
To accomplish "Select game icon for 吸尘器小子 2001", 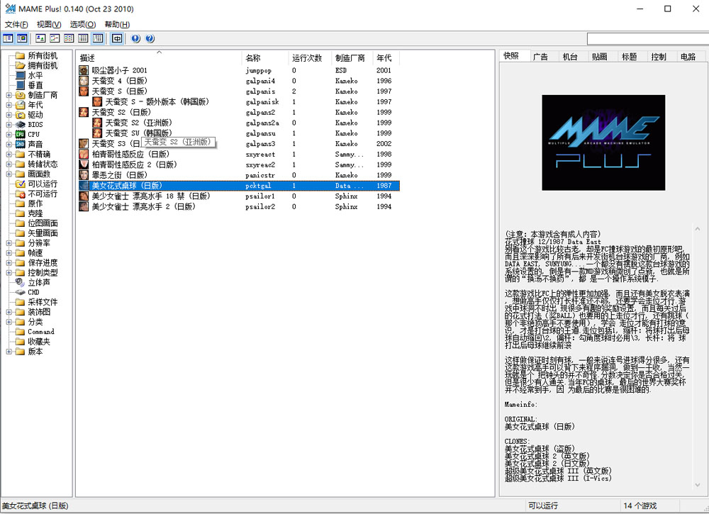I will click(84, 70).
